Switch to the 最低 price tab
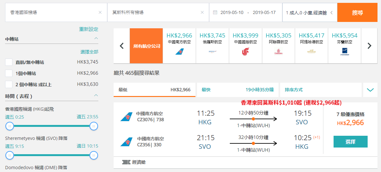The height and width of the screenshot is (172, 381). (155, 90)
